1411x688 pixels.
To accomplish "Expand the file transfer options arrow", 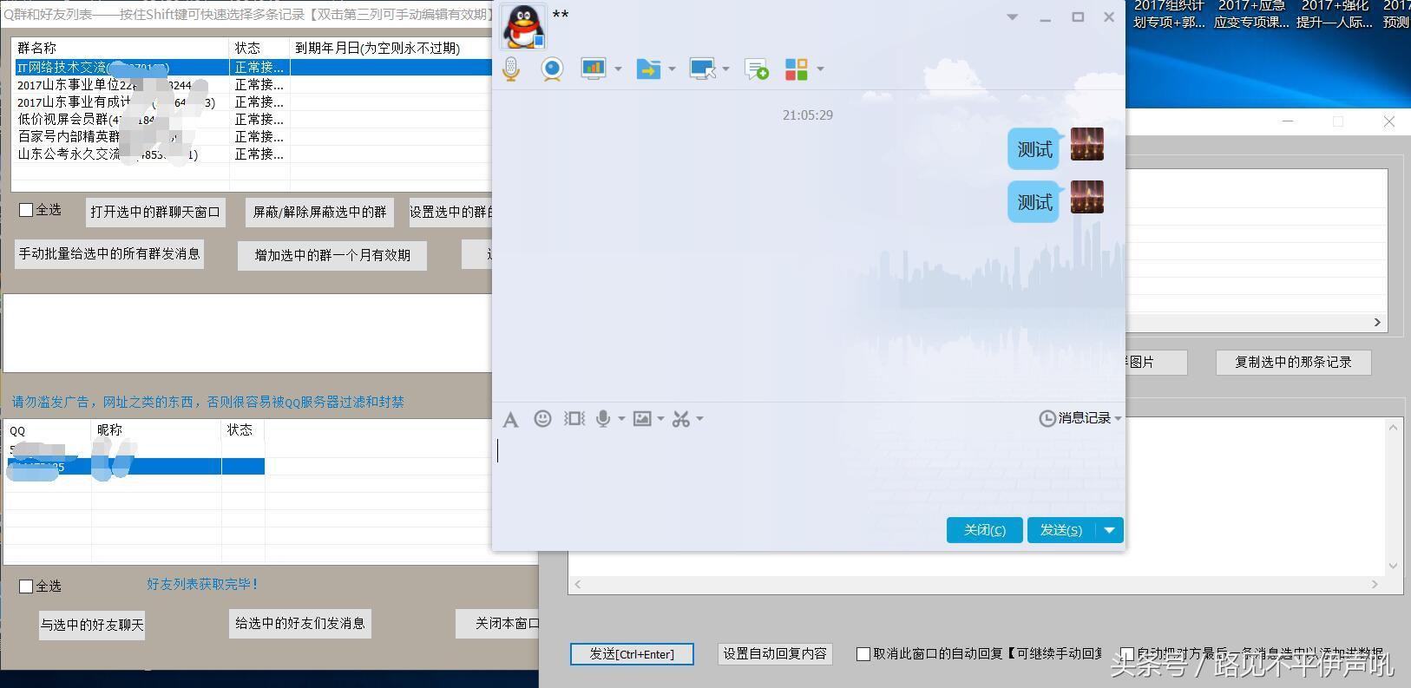I will click(672, 69).
